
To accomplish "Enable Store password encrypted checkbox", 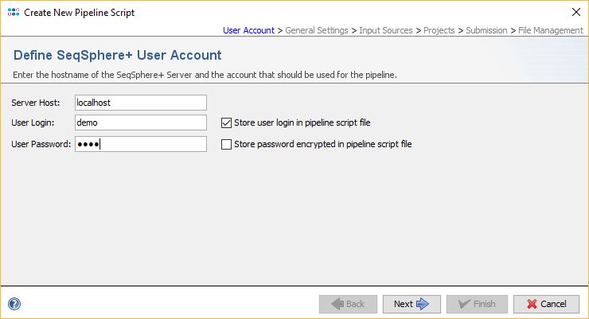I will [x=227, y=145].
